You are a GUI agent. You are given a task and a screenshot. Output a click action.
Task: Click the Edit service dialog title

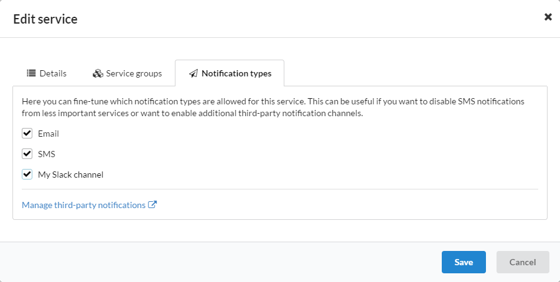pyautogui.click(x=45, y=19)
